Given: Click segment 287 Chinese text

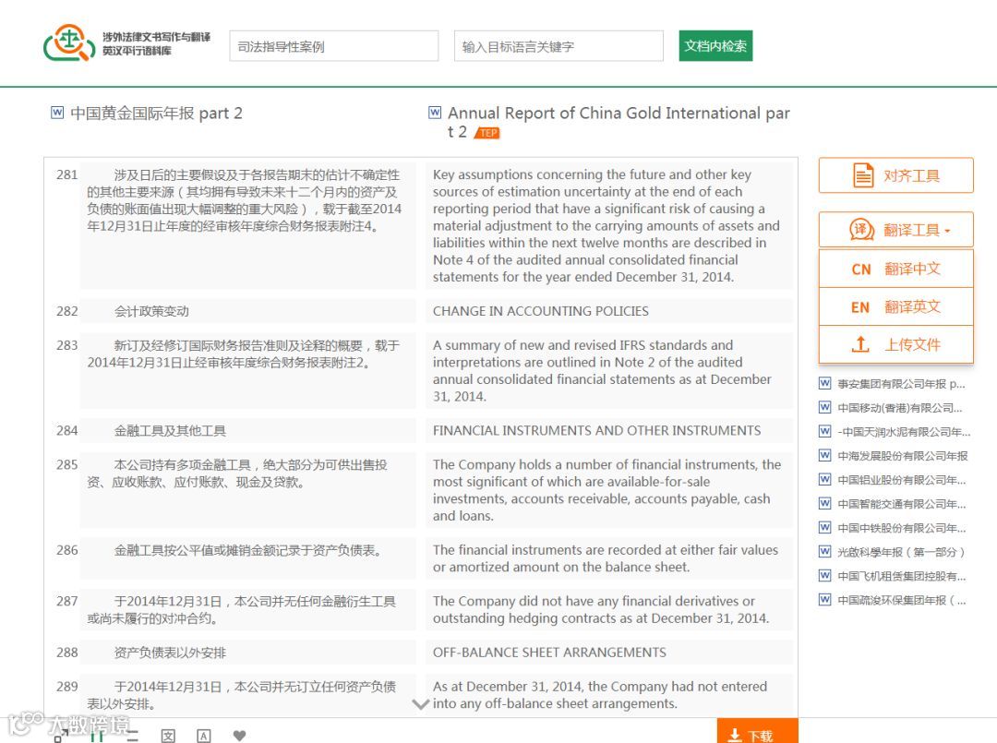Looking at the screenshot, I should click(242, 609).
